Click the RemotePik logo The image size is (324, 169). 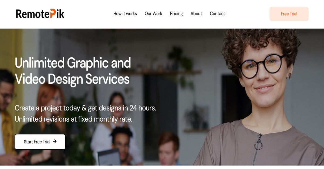(x=40, y=14)
